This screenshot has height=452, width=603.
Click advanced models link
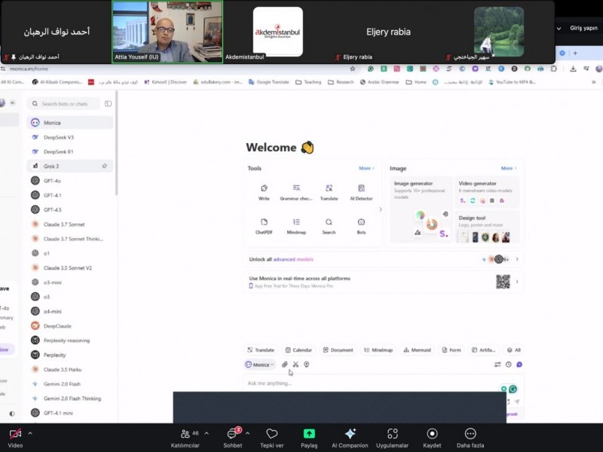293,259
